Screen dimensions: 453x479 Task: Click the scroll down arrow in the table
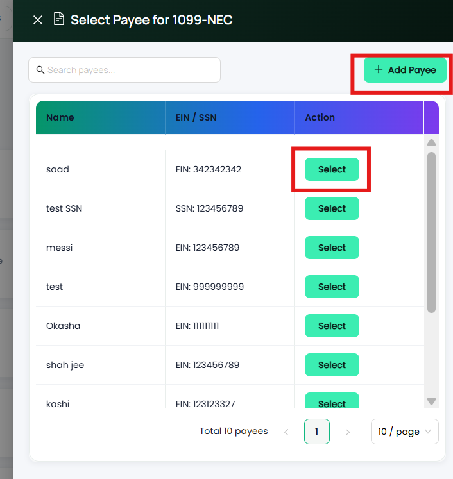432,401
